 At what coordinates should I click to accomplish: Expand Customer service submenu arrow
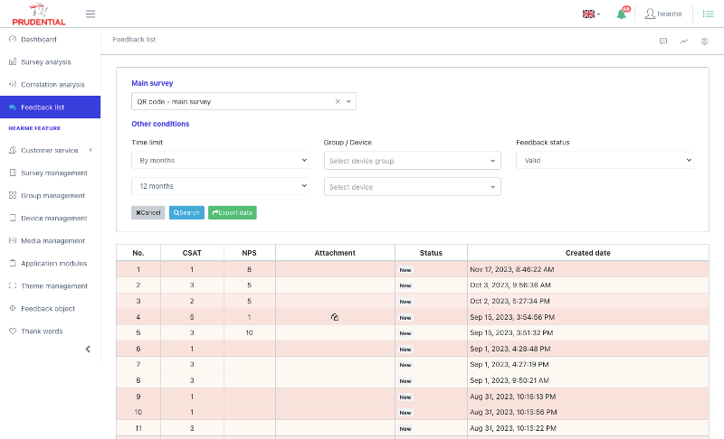tap(90, 150)
